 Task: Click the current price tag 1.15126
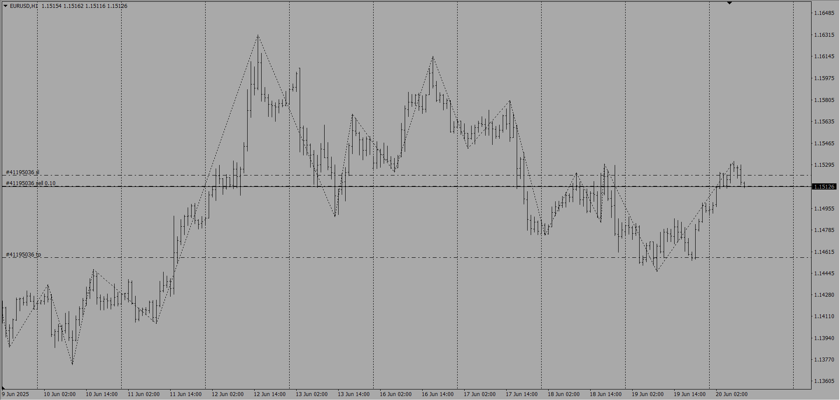click(824, 186)
